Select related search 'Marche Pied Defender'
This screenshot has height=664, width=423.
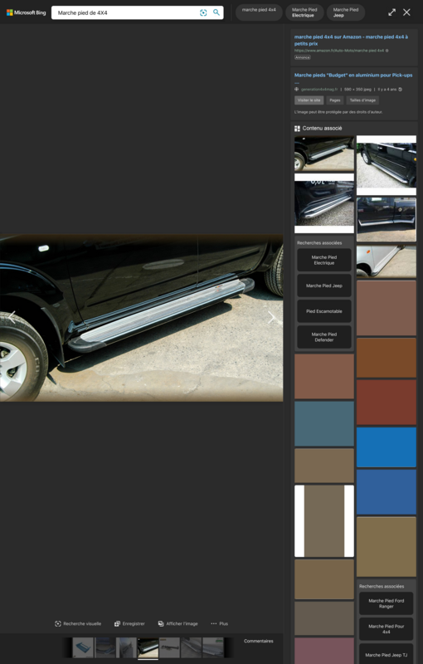pos(324,337)
